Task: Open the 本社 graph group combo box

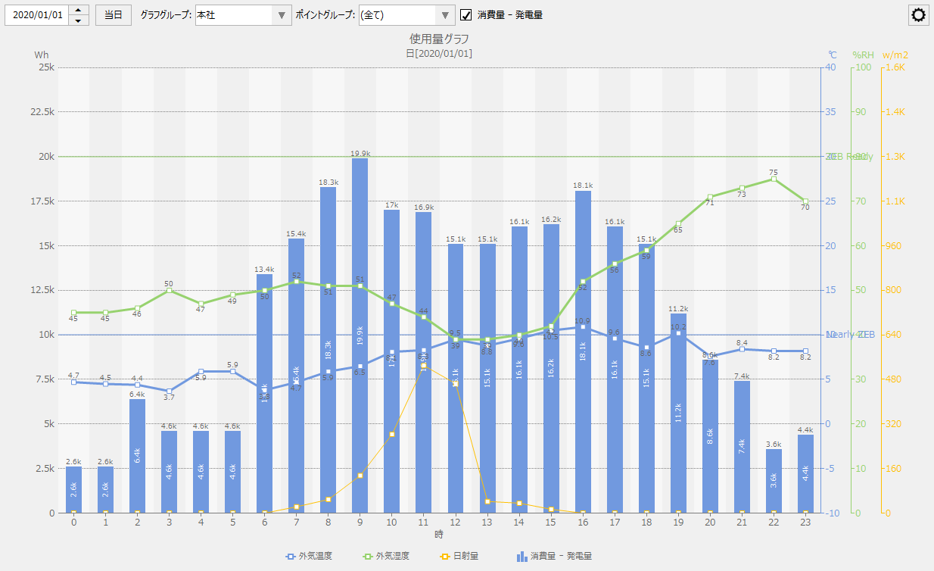Action: (x=233, y=15)
